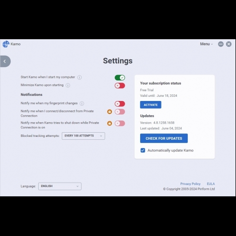Click the Activate button
This screenshot has width=236, height=236.
point(151,105)
